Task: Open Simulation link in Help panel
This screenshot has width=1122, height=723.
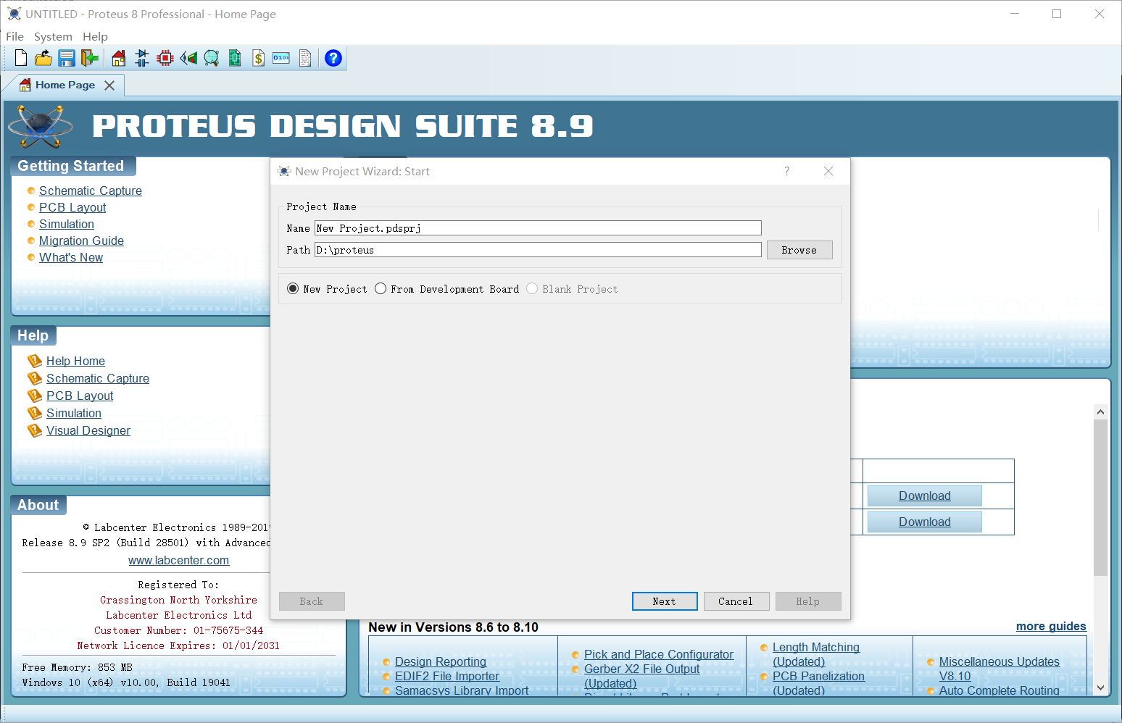Action: pos(74,413)
